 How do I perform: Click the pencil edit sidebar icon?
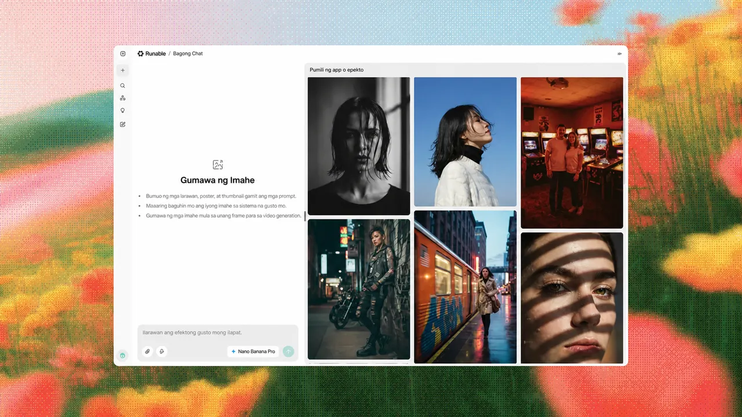coord(123,125)
